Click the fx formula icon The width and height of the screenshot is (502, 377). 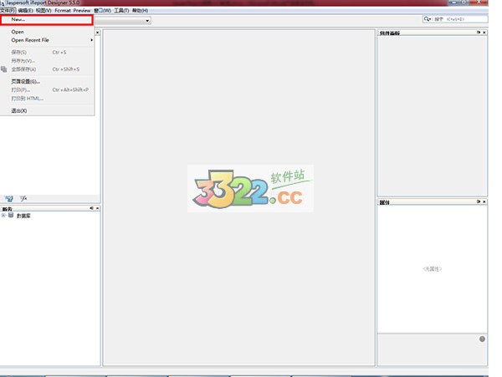tap(23, 199)
